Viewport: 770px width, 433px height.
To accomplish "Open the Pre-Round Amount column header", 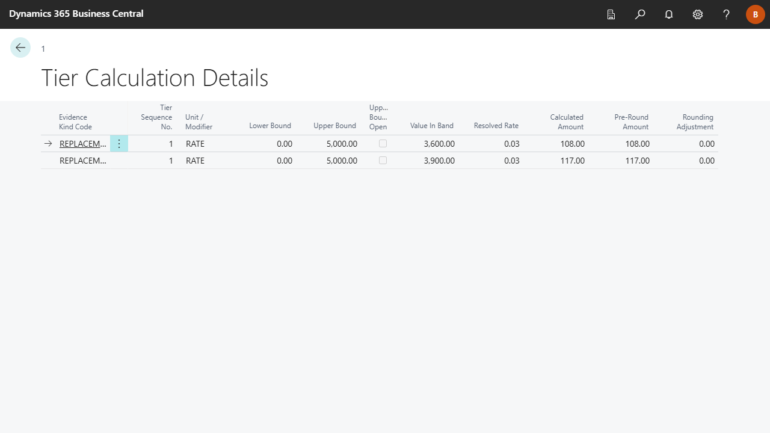I will click(x=632, y=122).
